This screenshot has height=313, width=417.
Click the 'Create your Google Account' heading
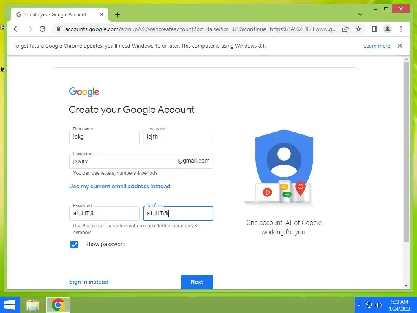point(132,110)
